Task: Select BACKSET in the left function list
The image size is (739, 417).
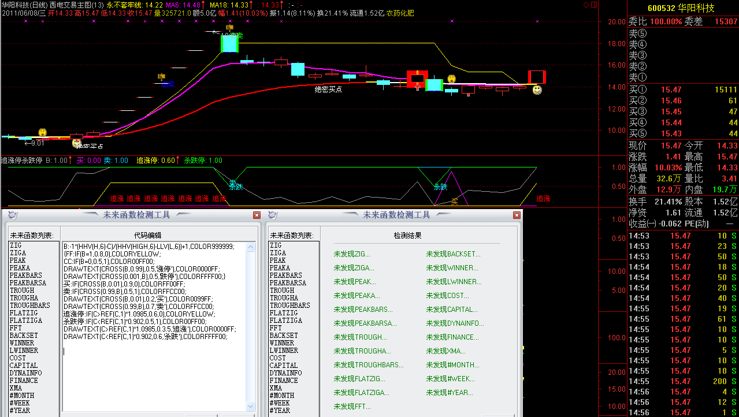Action: (x=24, y=336)
